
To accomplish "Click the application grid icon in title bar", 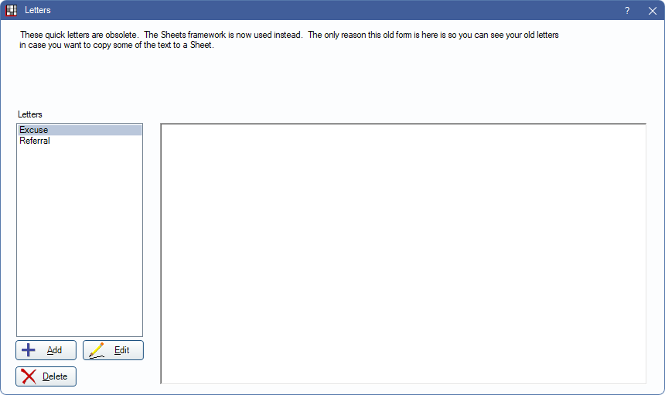I will tap(12, 10).
